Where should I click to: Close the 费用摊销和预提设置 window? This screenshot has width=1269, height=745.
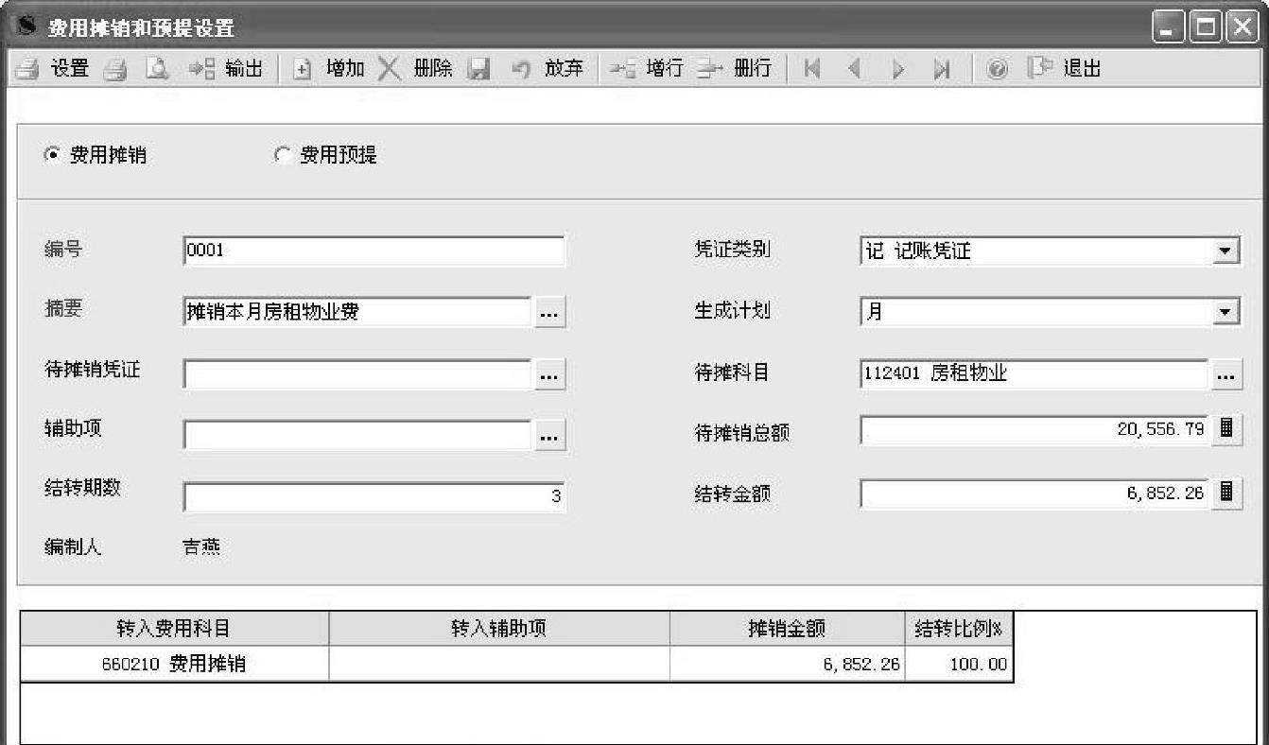coord(1241,26)
